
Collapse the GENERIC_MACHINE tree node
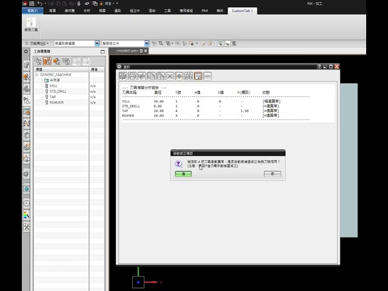[36, 75]
